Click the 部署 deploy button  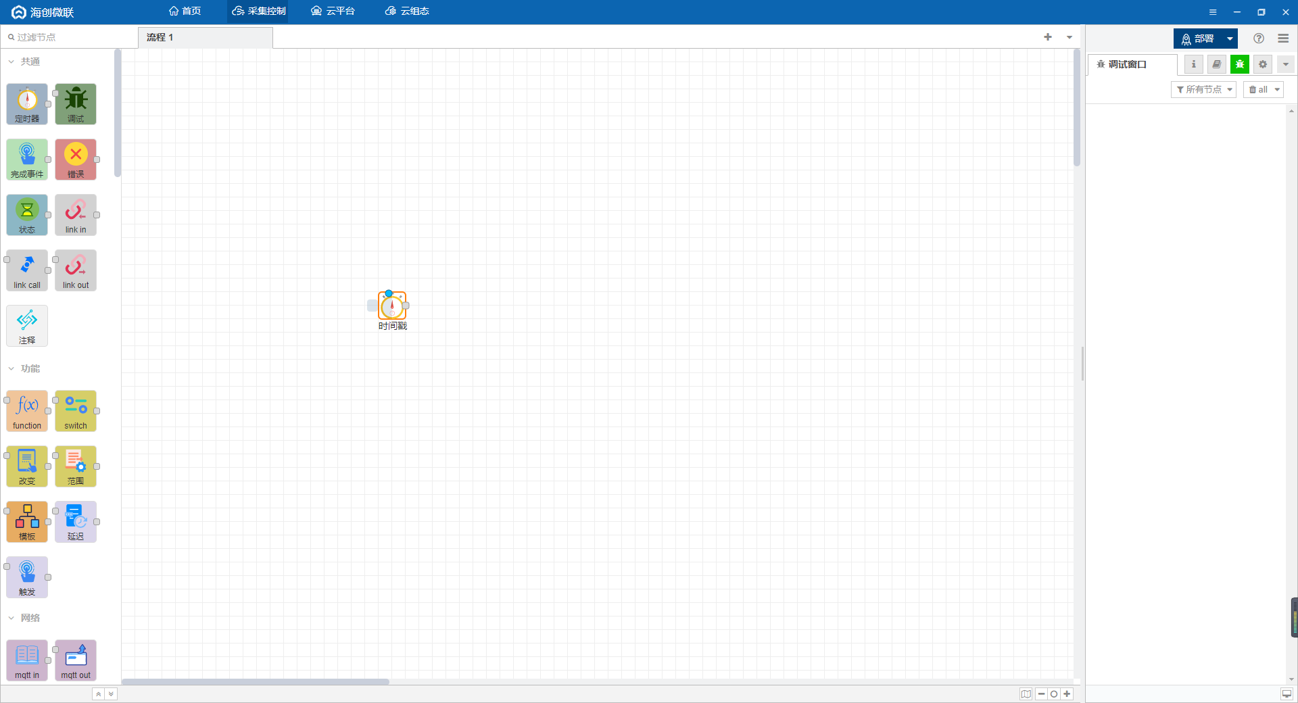[1198, 39]
